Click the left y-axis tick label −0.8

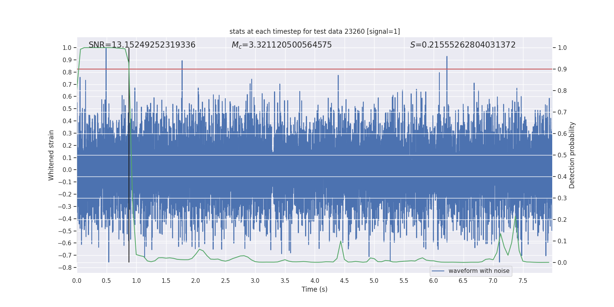[x=65, y=267]
